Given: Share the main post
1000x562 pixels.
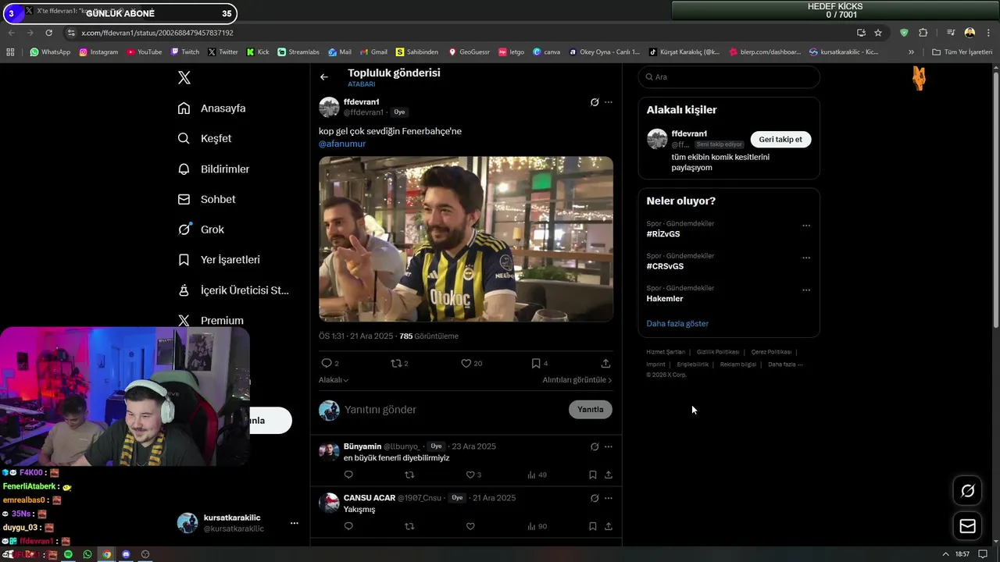Looking at the screenshot, I should (x=605, y=363).
